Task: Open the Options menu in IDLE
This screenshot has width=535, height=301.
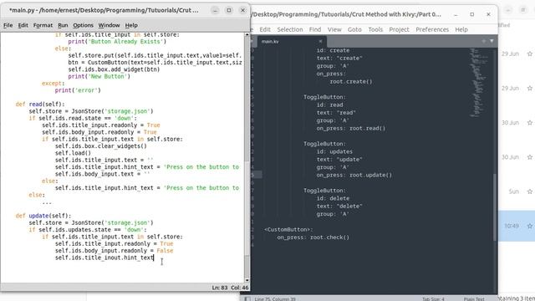Action: coord(83,25)
